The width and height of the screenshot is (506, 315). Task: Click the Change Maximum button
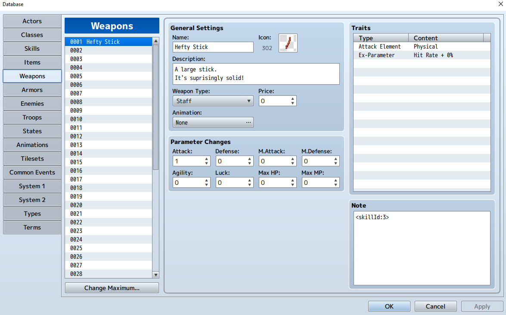click(112, 288)
